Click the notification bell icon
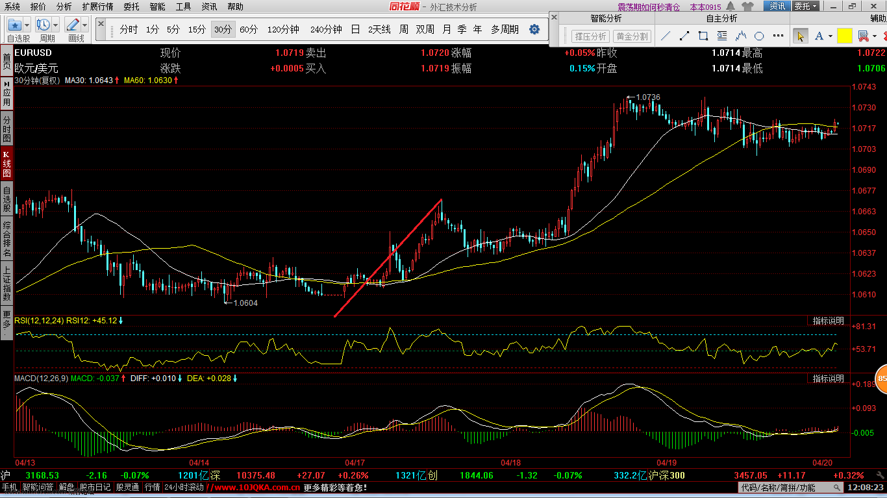The height and width of the screenshot is (498, 887). [731, 6]
